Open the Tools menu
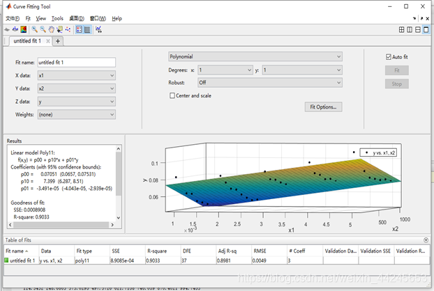 point(57,19)
